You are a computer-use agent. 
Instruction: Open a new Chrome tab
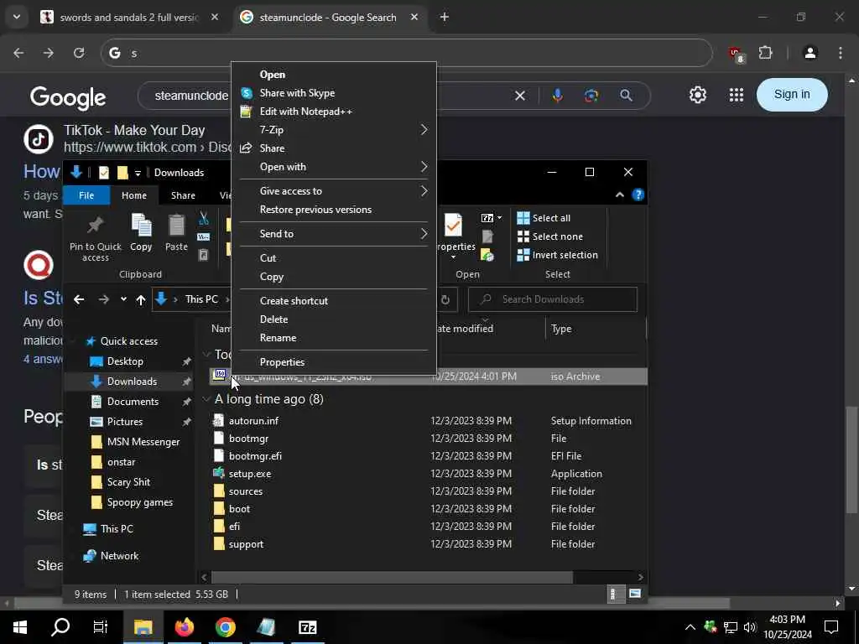(445, 18)
